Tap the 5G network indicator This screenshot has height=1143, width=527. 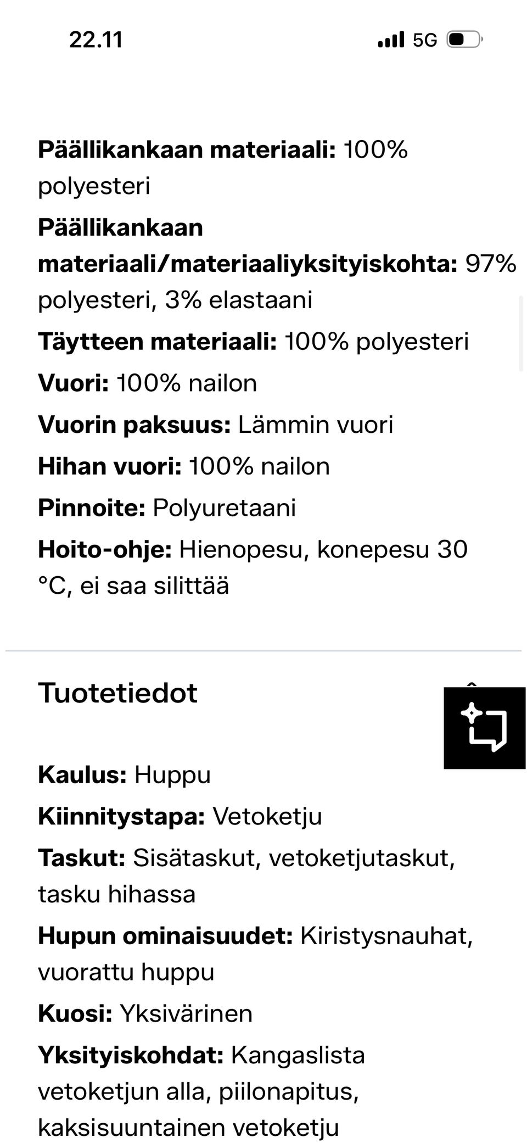click(x=424, y=39)
